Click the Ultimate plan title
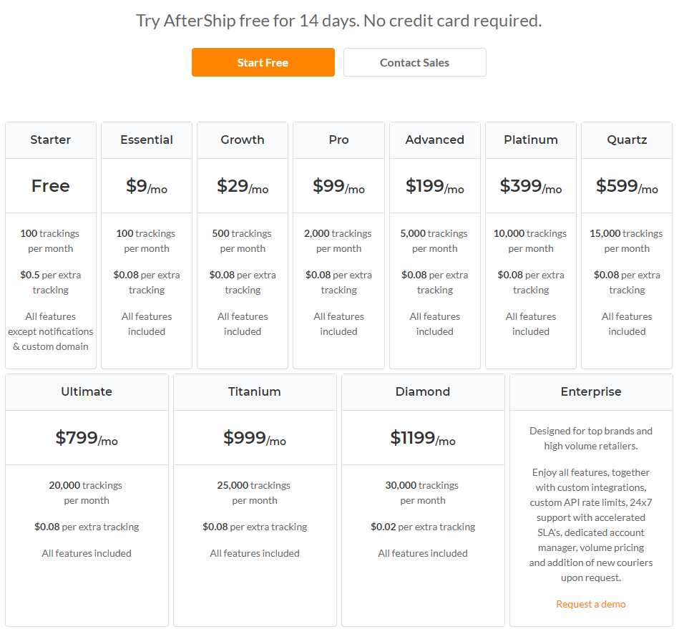Viewport: 679px width, 629px height. click(x=87, y=391)
